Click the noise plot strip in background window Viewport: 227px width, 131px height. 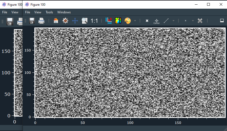pyautogui.click(x=19, y=73)
